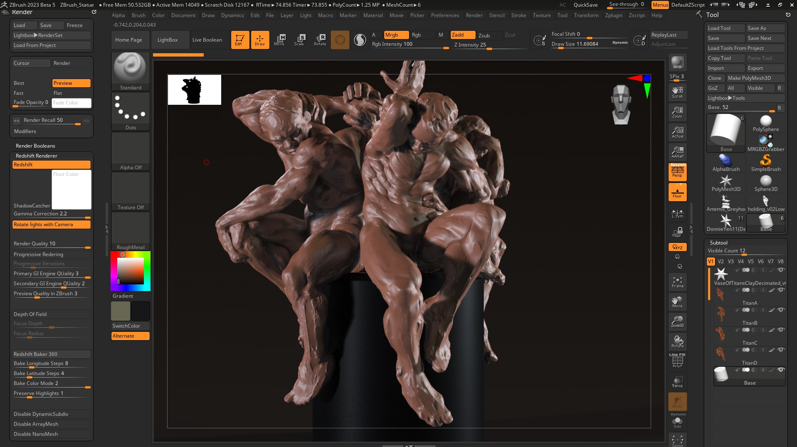Export the current tool
The height and width of the screenshot is (447, 797).
pyautogui.click(x=765, y=68)
